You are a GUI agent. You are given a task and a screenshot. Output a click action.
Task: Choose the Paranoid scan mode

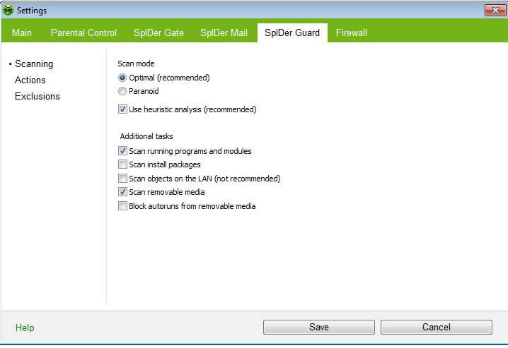tap(123, 91)
